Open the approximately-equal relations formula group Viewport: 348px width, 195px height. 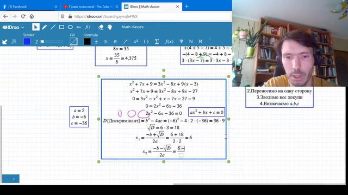coord(105,42)
